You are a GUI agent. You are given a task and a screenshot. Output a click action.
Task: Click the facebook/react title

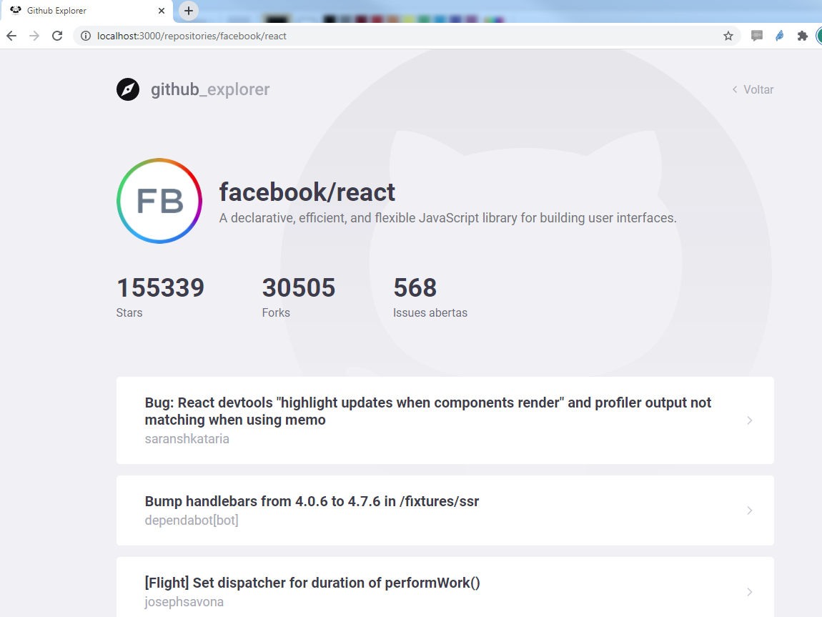pyautogui.click(x=307, y=192)
